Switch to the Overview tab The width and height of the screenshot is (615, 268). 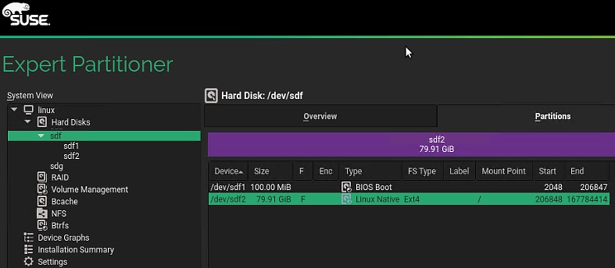320,116
